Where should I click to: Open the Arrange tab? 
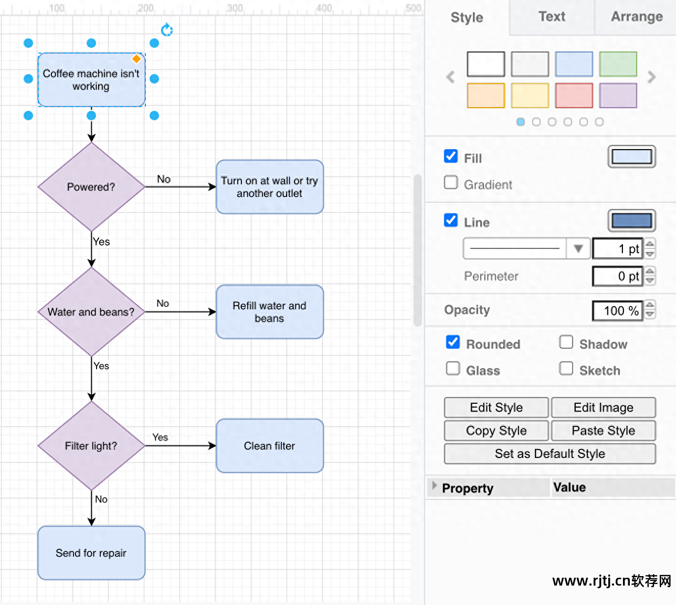pyautogui.click(x=636, y=17)
